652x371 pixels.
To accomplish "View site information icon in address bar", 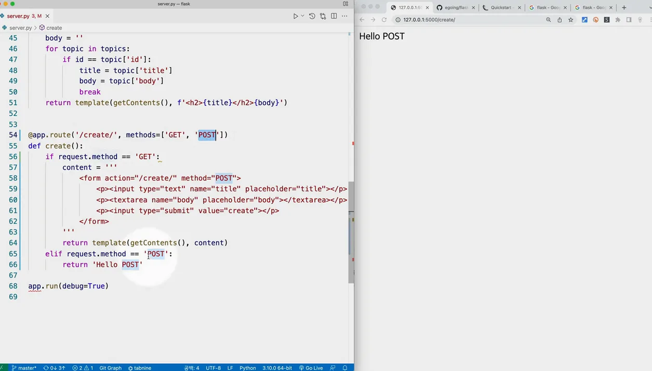I will pos(398,20).
